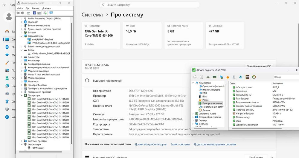Click Device Manager horizontal scrollbar

tap(40, 152)
